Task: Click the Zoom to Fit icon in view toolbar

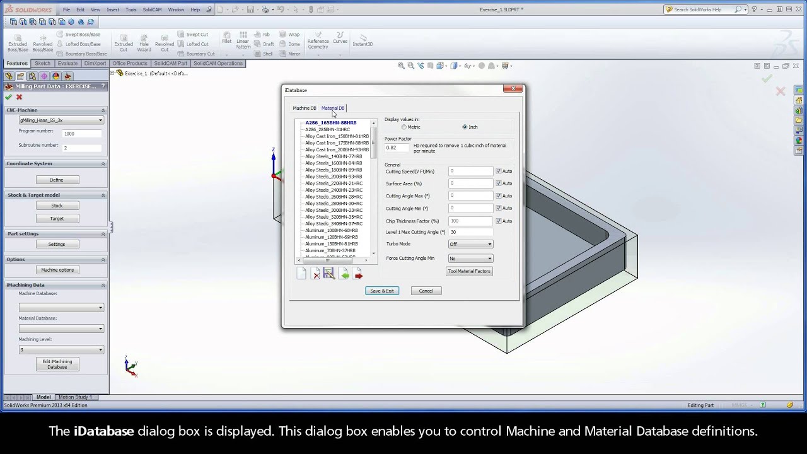Action: point(402,66)
